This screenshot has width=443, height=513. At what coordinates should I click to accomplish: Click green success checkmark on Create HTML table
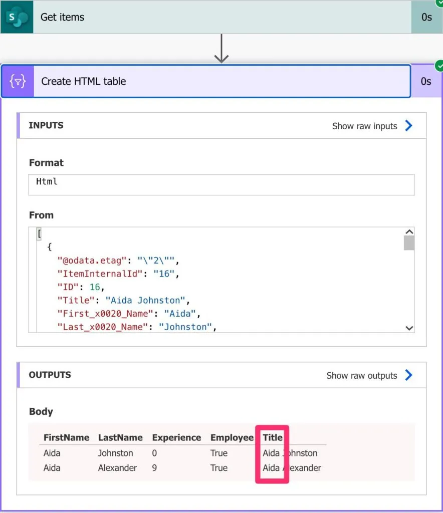click(439, 66)
